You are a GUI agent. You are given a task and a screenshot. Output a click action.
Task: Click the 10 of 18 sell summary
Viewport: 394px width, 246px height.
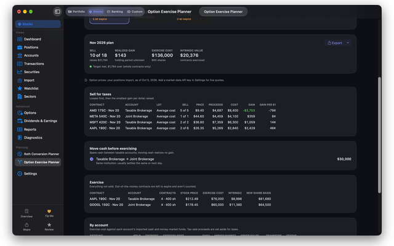pos(98,55)
